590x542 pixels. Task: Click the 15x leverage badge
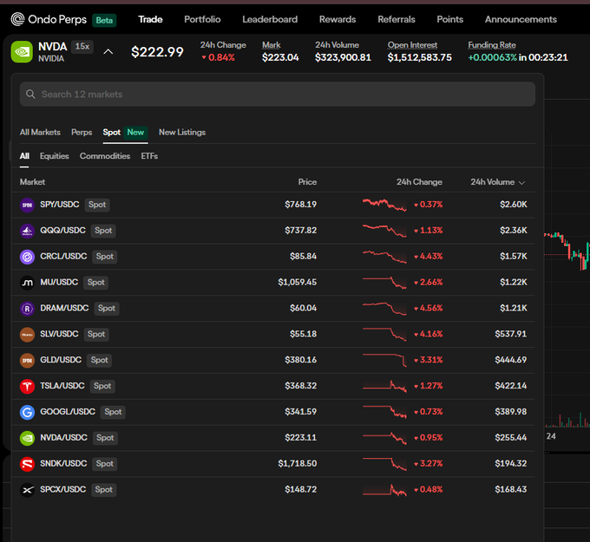82,47
